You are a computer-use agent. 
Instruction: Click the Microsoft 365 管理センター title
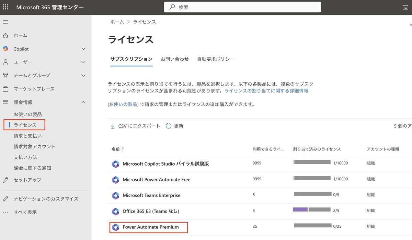coord(50,7)
